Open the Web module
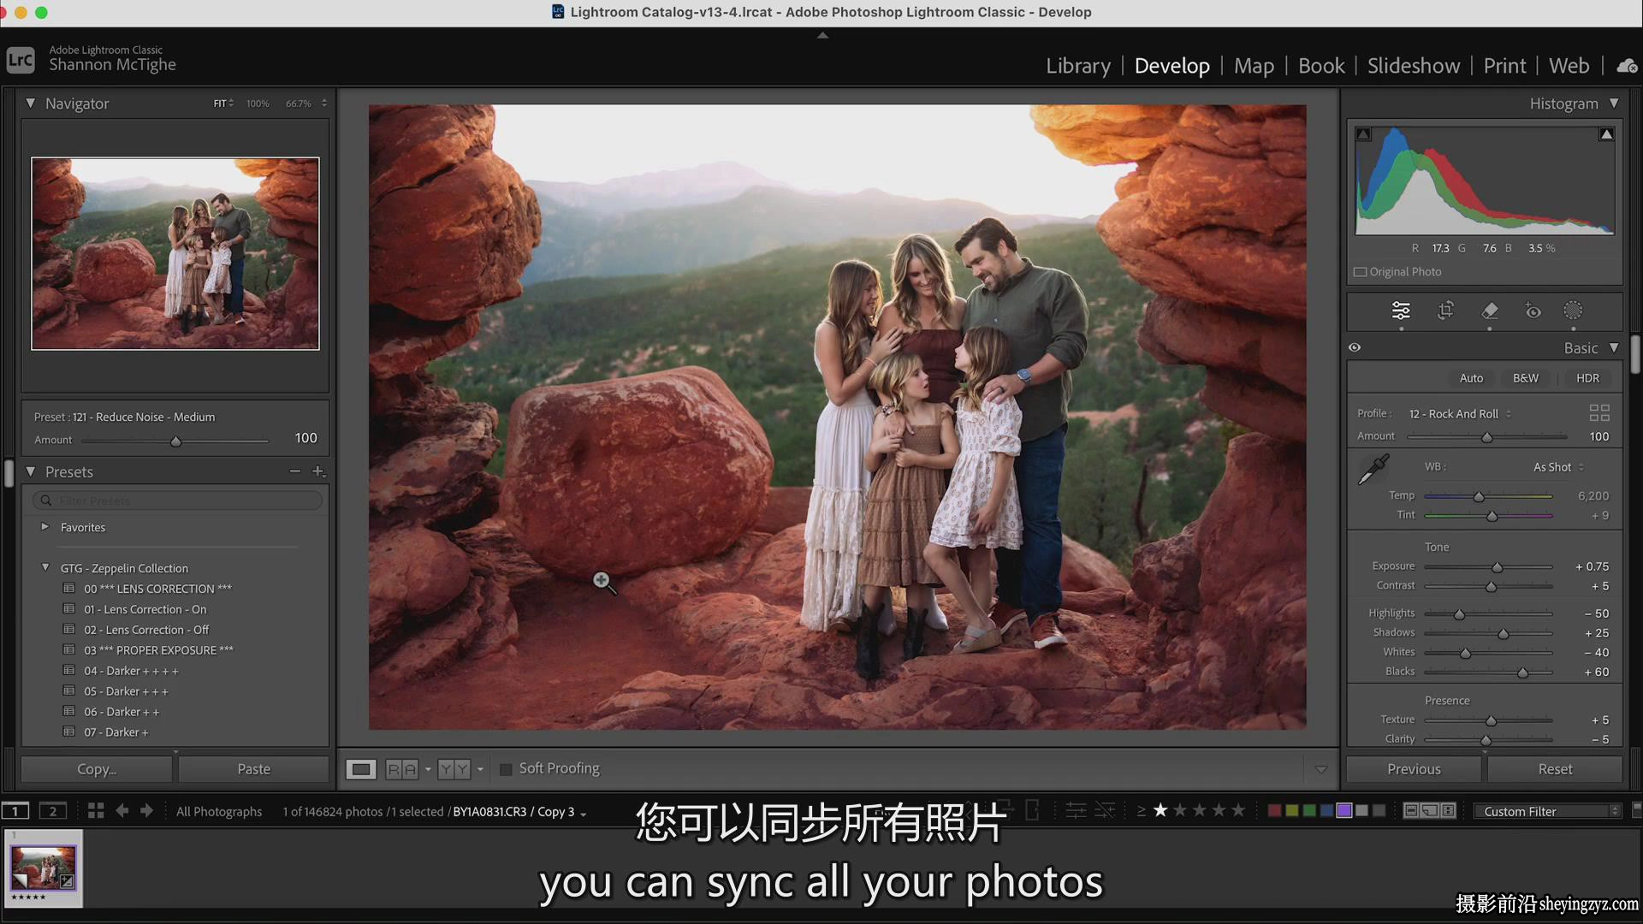 coord(1569,66)
